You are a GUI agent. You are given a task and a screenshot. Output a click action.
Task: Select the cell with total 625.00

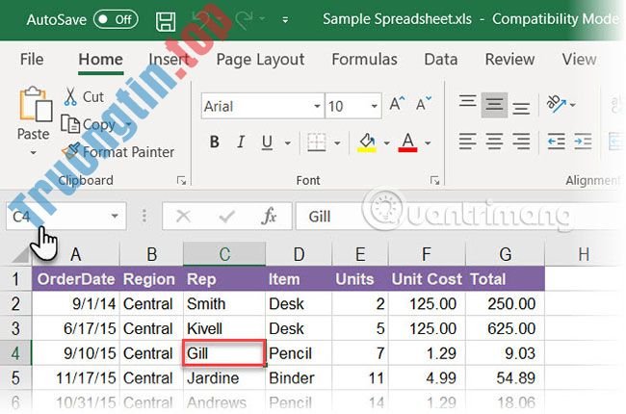click(x=505, y=328)
